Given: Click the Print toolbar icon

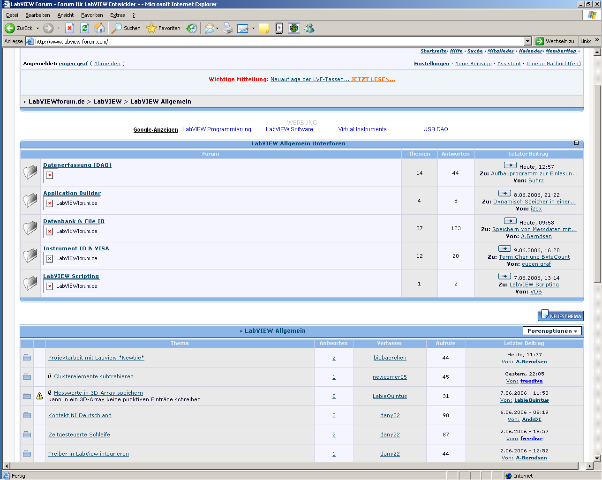Looking at the screenshot, I should [x=228, y=28].
